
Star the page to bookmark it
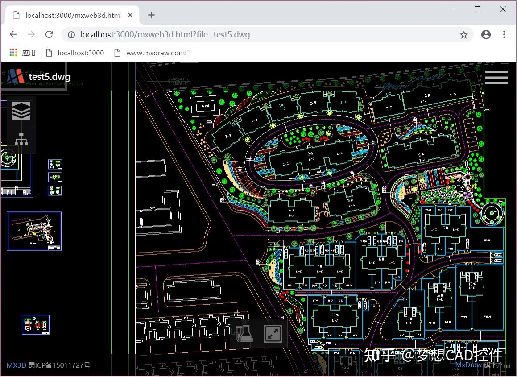coord(464,34)
